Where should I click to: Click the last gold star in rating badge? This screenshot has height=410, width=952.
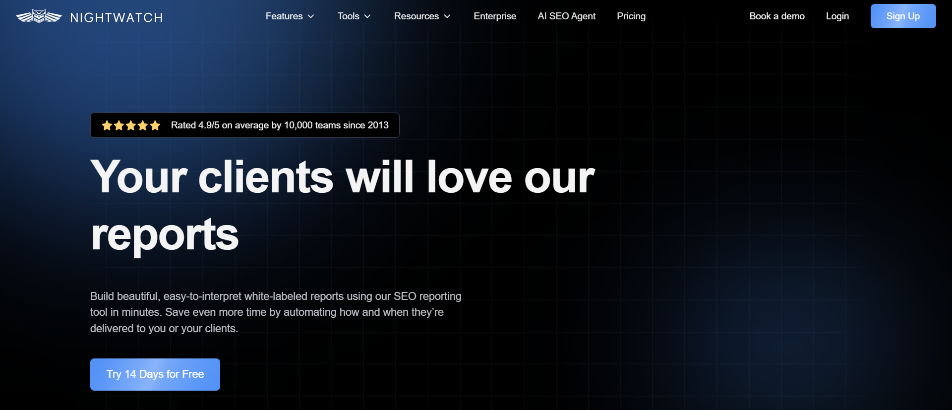point(155,125)
